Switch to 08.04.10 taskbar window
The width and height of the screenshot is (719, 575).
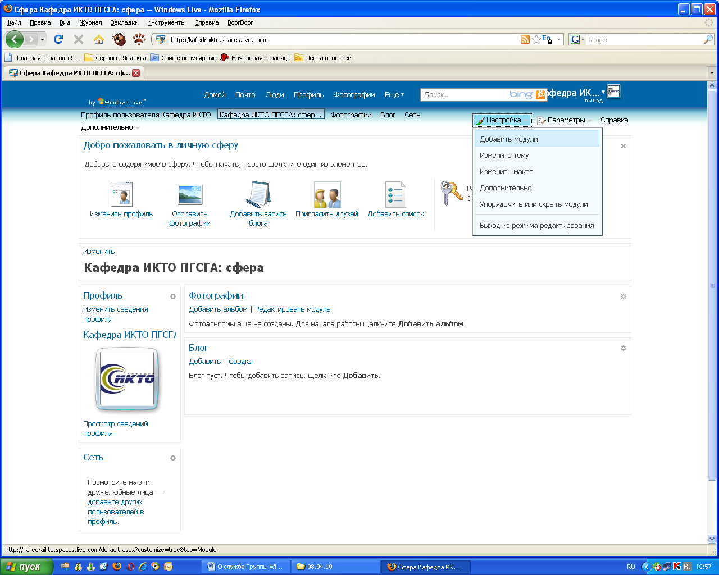point(335,567)
